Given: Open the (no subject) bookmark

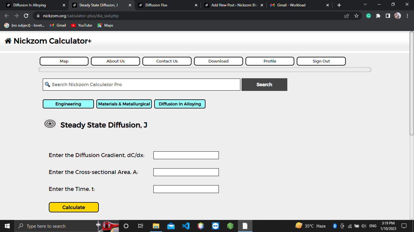Looking at the screenshot, I should pos(25,25).
